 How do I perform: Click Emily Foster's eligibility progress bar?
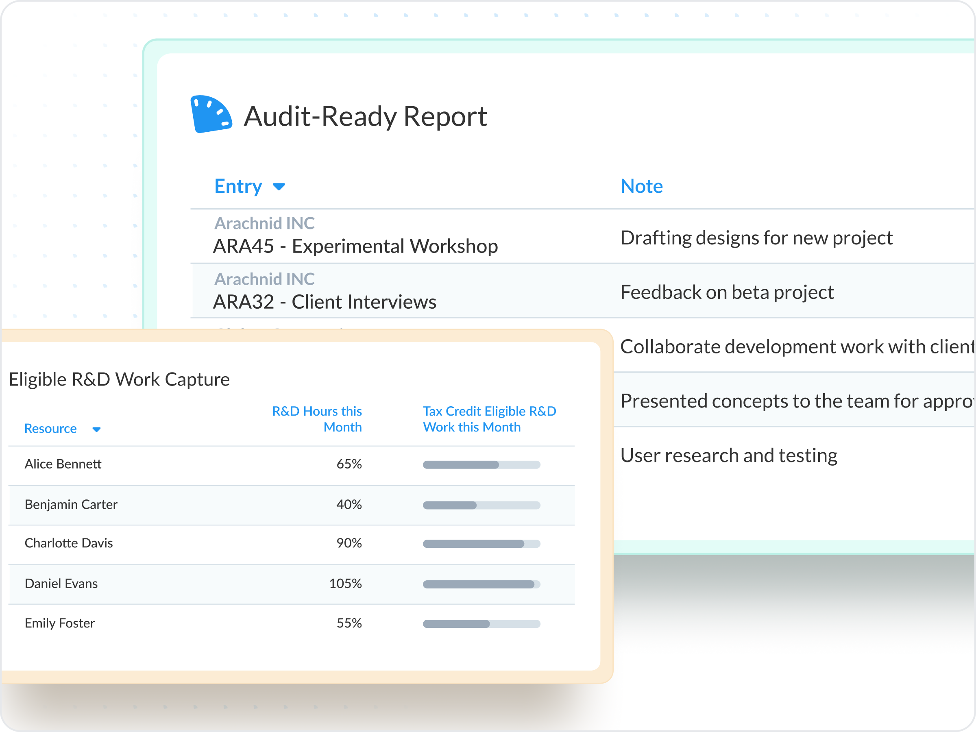point(481,624)
